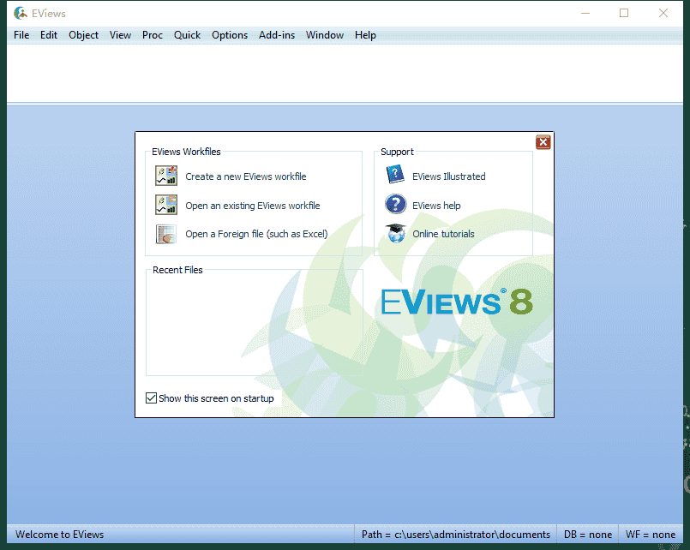Click the EViews Illustrated book icon
690x550 pixels.
[x=395, y=176]
